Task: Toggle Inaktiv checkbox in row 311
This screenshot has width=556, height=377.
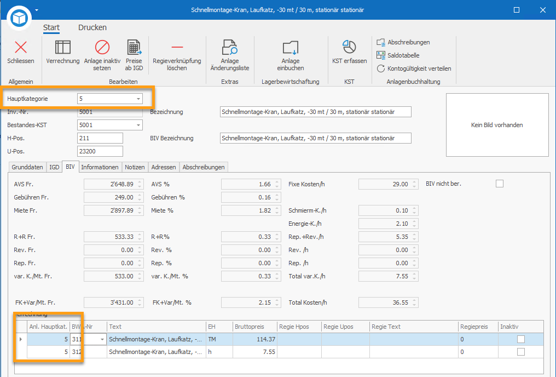Action: (x=521, y=339)
